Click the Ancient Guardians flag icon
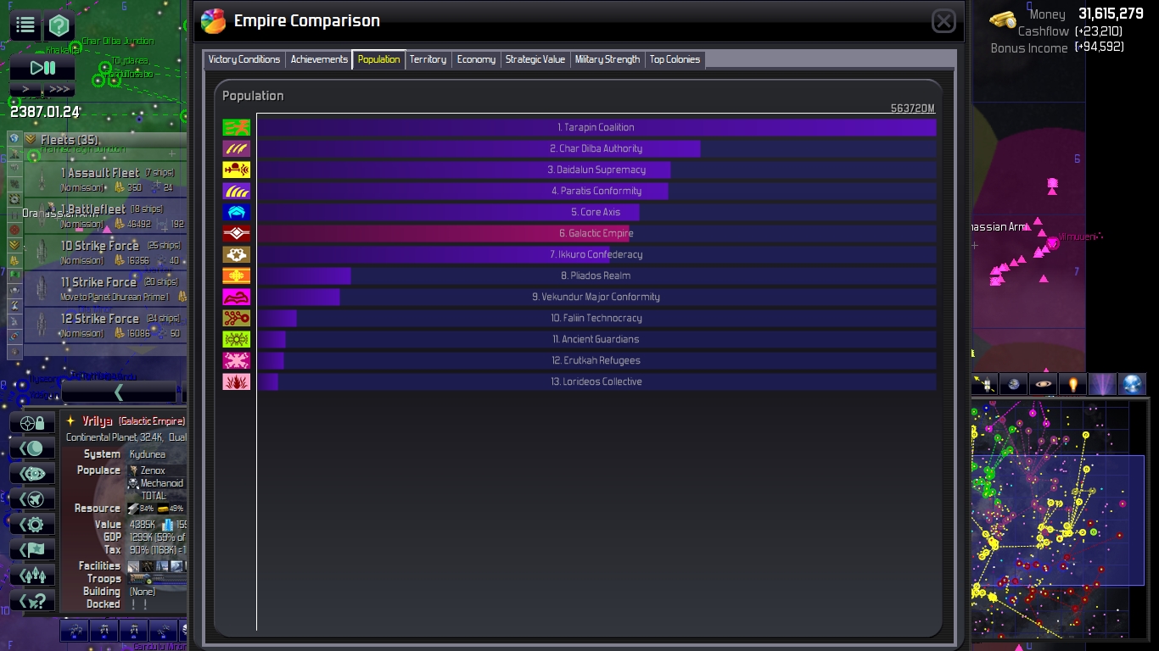This screenshot has width=1159, height=651. tap(237, 339)
